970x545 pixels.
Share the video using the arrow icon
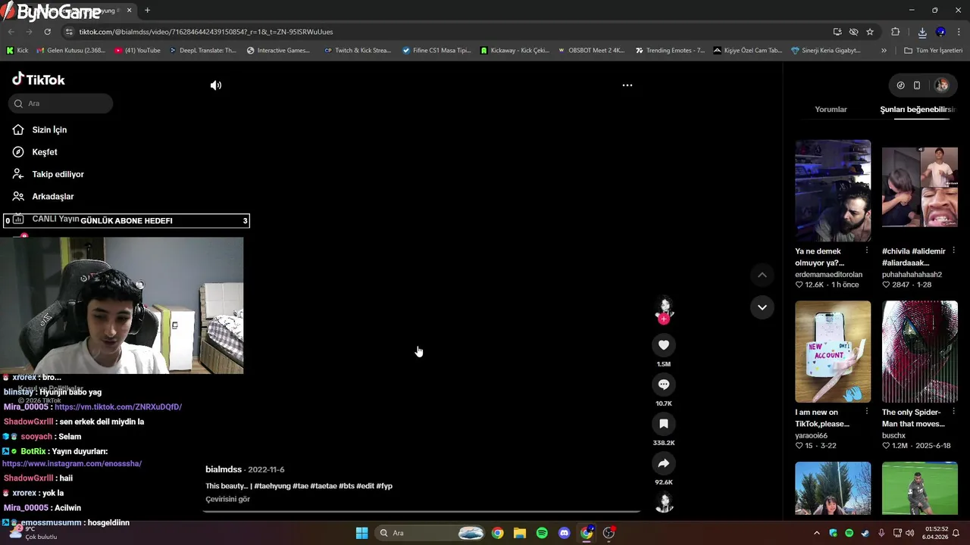point(664,463)
